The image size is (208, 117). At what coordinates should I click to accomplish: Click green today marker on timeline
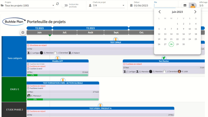50,35
